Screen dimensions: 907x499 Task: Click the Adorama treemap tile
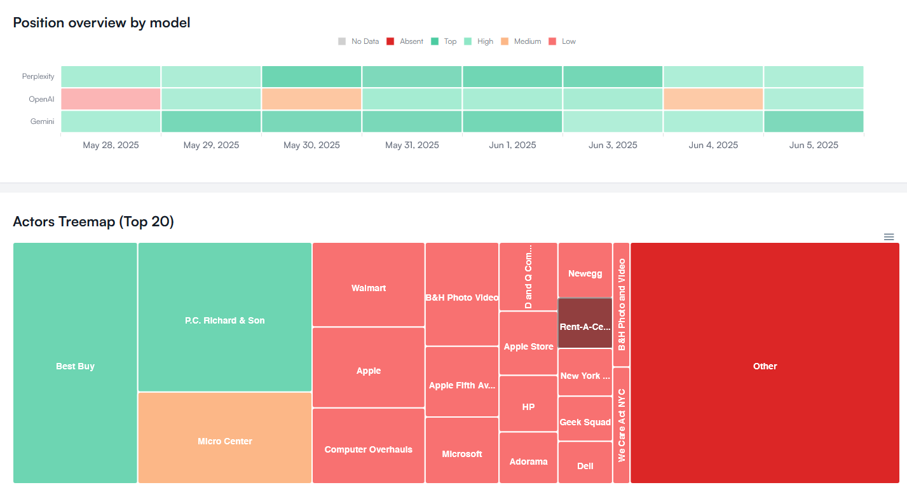(528, 458)
